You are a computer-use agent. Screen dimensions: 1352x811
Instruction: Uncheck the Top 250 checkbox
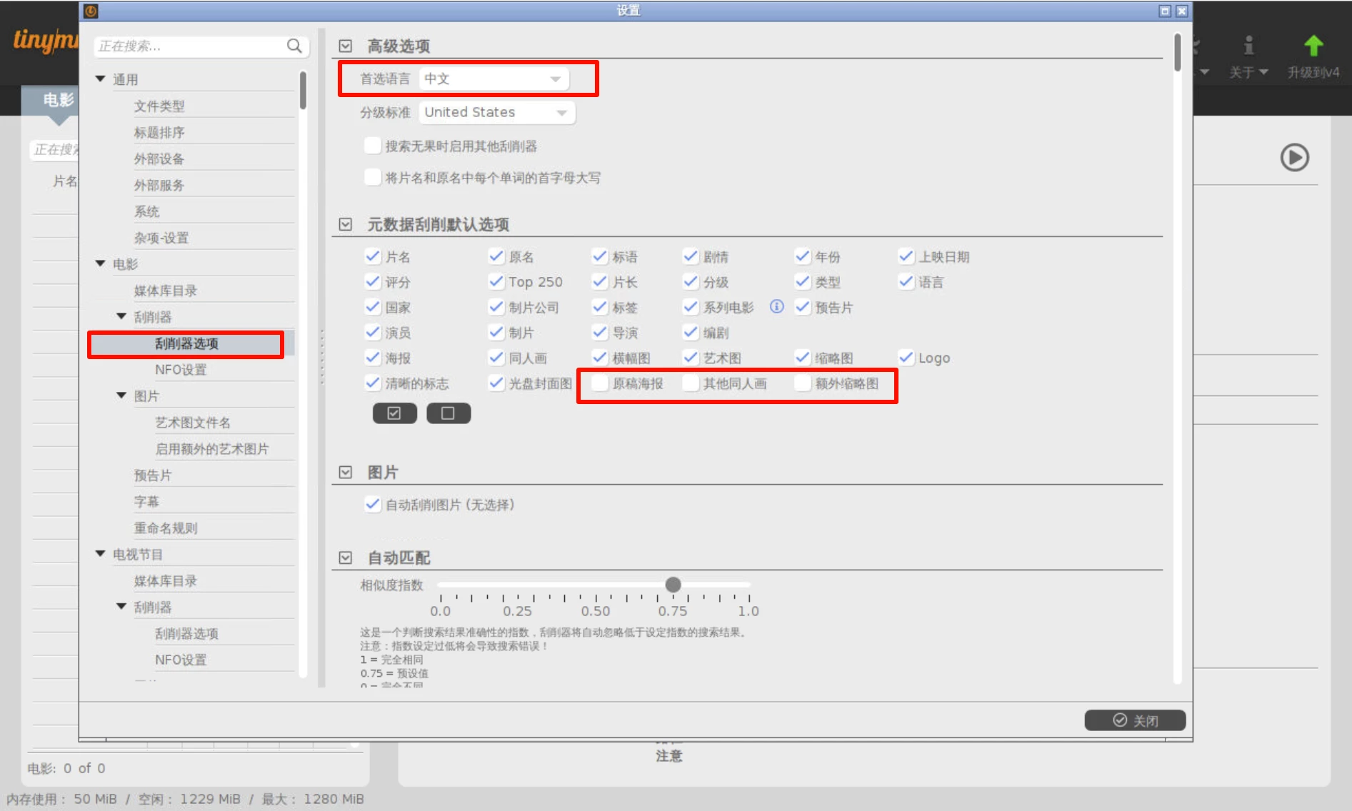[x=496, y=282]
